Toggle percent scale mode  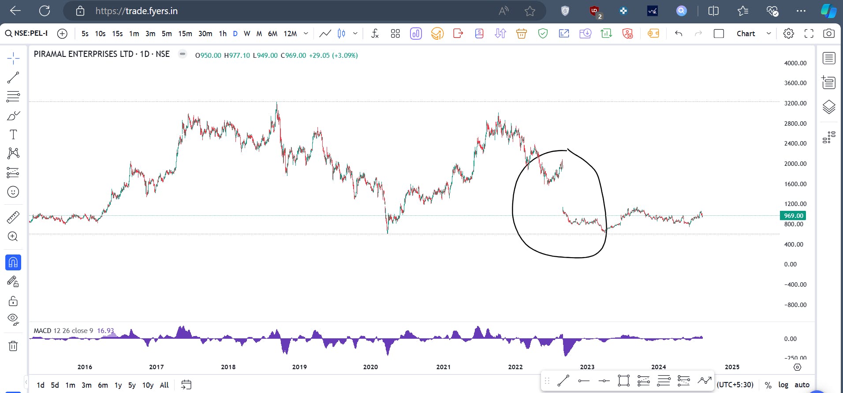click(768, 385)
